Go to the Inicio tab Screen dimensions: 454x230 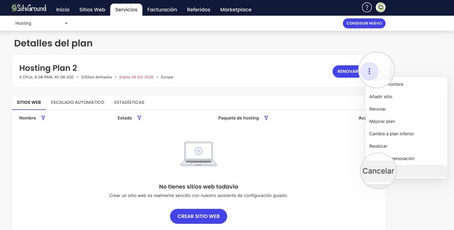63,10
